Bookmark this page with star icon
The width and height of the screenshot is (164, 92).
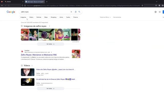142,6
